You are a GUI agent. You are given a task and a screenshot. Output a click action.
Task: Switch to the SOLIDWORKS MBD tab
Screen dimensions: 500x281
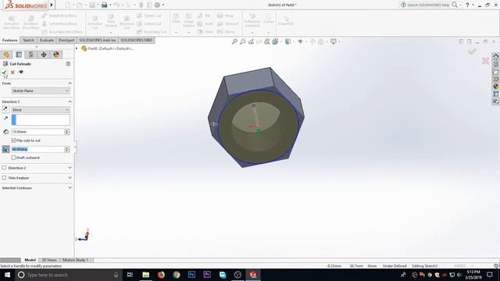tap(137, 40)
